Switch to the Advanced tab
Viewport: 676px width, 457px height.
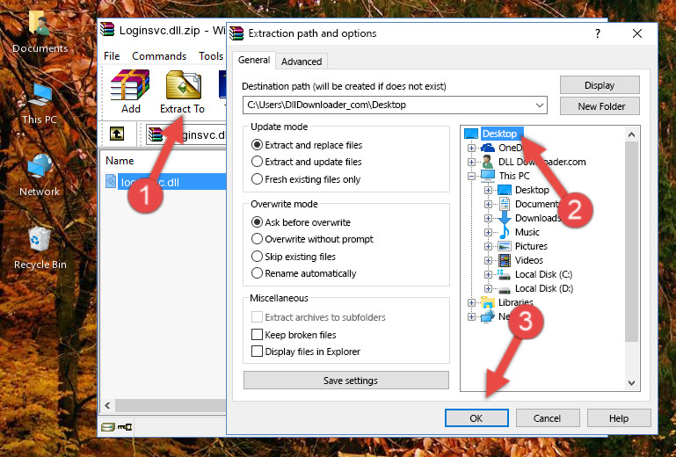[302, 62]
